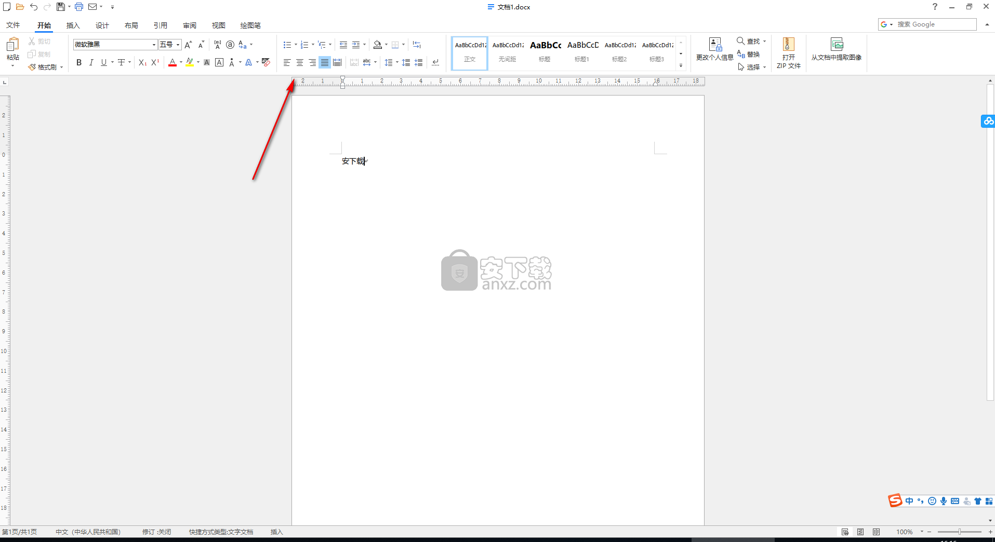Click the phonetic guide icon
Screen dimensions: 995x542
coord(218,45)
